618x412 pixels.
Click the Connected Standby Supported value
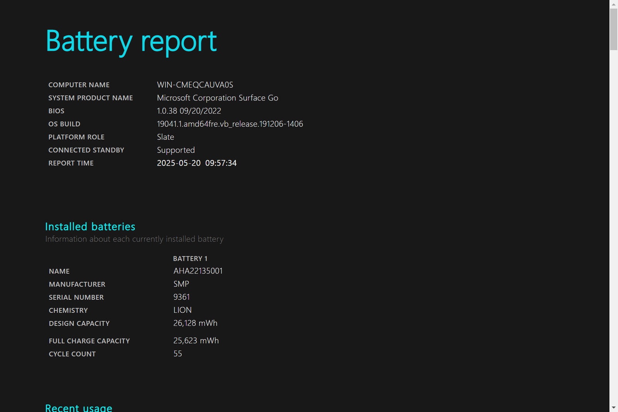point(176,150)
